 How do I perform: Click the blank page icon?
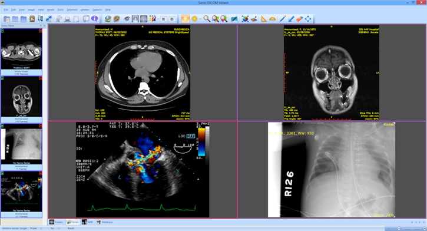[76, 19]
